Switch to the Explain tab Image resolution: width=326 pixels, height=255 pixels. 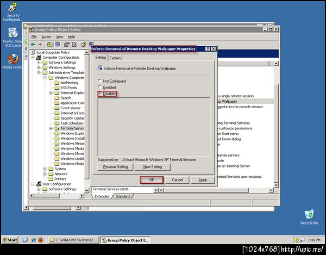click(115, 58)
